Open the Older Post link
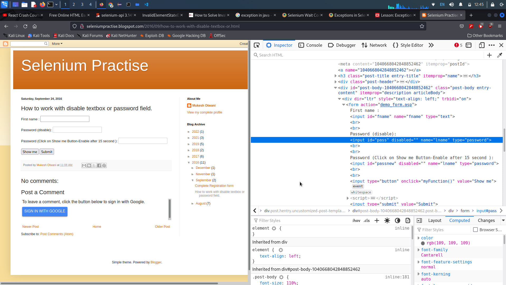Screen dimensions: 506x285 (x=162, y=226)
